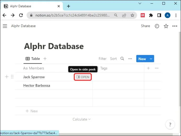Click the Alphr Database page title
The height and width of the screenshot is (136, 181).
coord(54,46)
